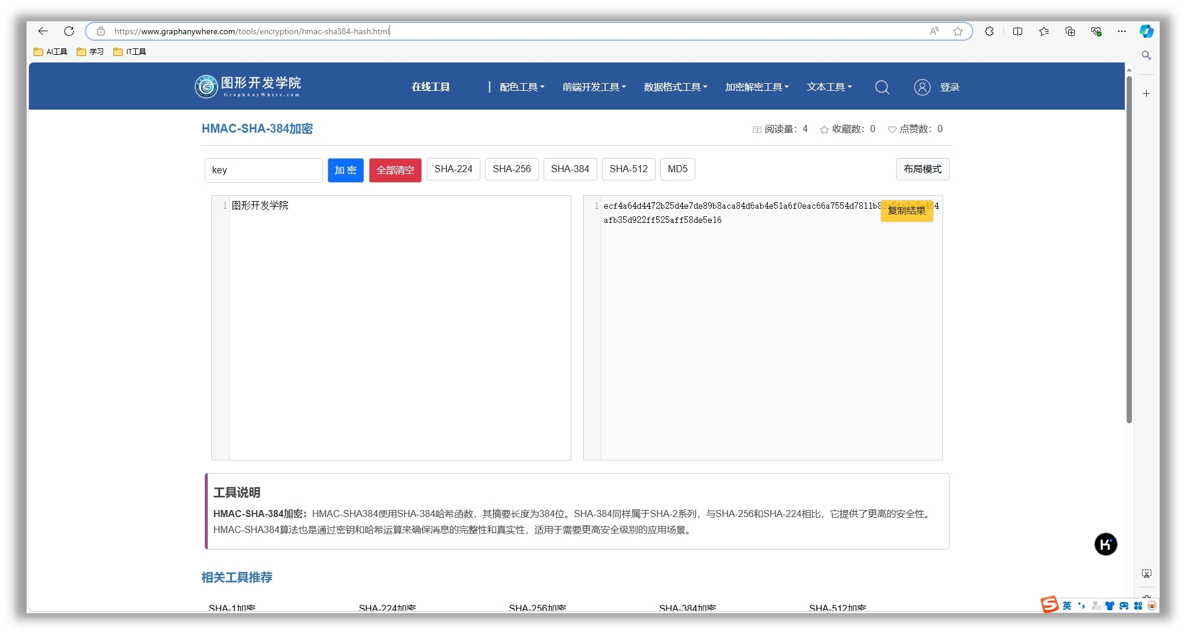Click yellow 复制结果 copy button

tap(906, 210)
